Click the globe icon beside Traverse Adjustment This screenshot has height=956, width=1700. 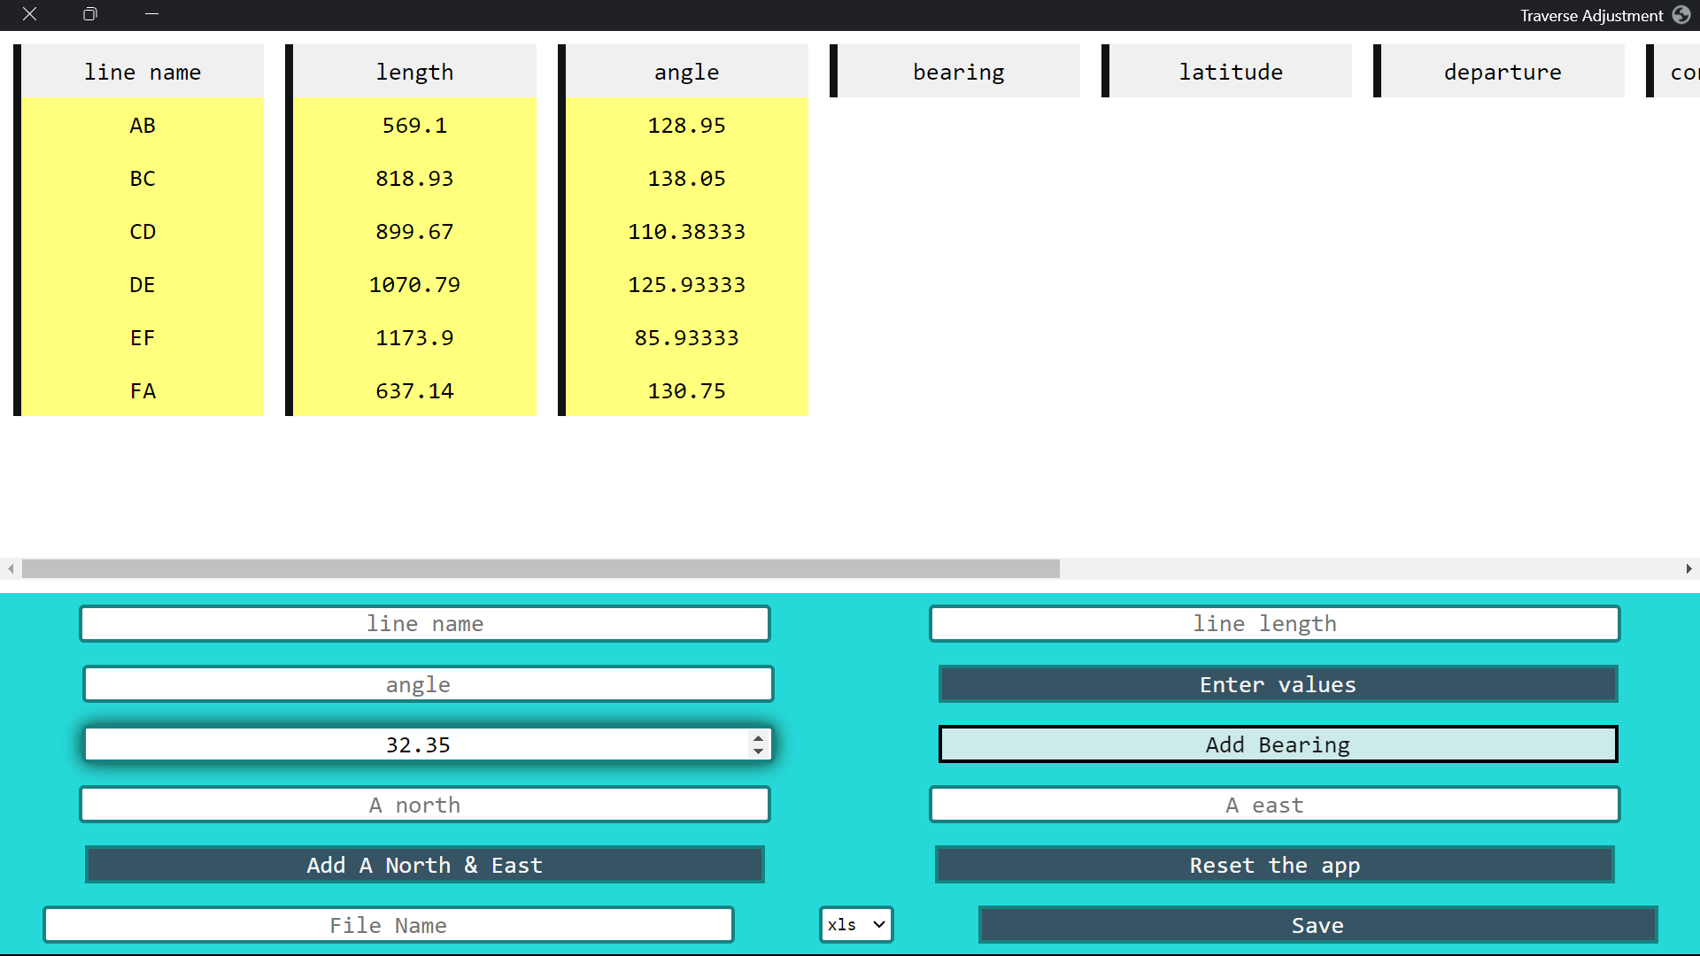click(x=1681, y=15)
